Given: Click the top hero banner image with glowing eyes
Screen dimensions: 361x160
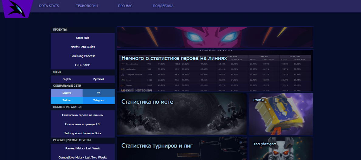Looking at the screenshot, I should point(215,37).
